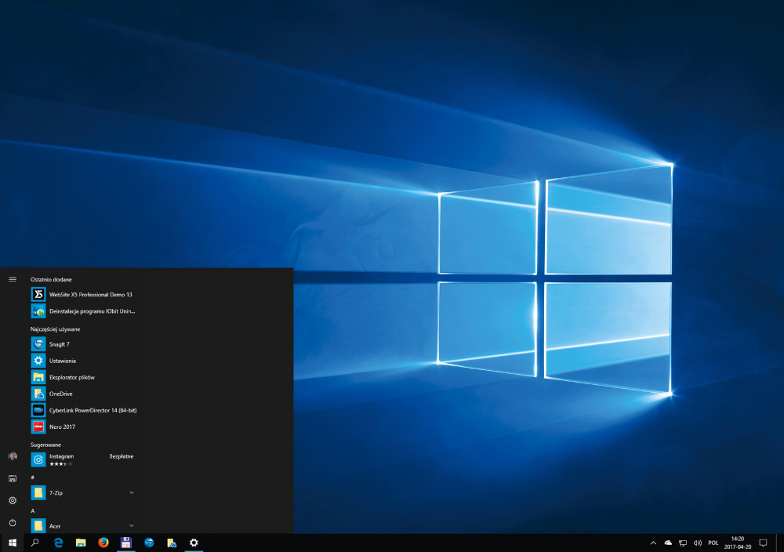This screenshot has width=784, height=552.
Task: Open the POL language switcher menu
Action: tap(713, 542)
